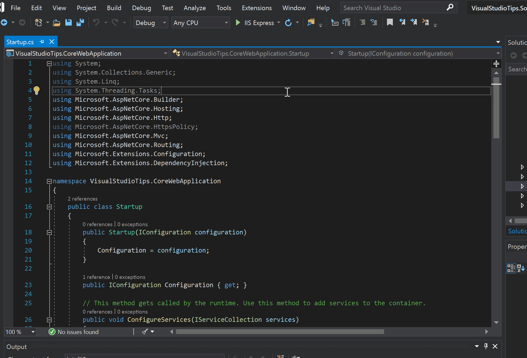Click the light bulb suggestion on line 4

pyautogui.click(x=36, y=91)
